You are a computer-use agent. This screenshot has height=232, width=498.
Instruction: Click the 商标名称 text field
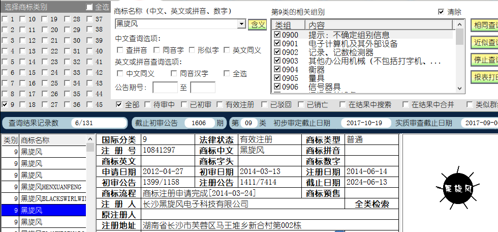[x=176, y=24]
